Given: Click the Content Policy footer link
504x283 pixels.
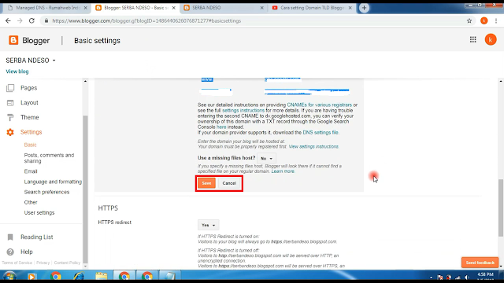Looking at the screenshot, I should coord(67,263).
